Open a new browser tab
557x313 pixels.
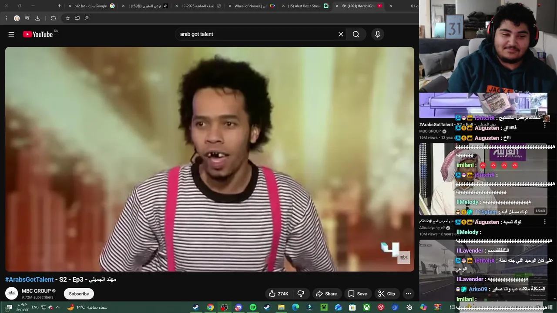[59, 6]
